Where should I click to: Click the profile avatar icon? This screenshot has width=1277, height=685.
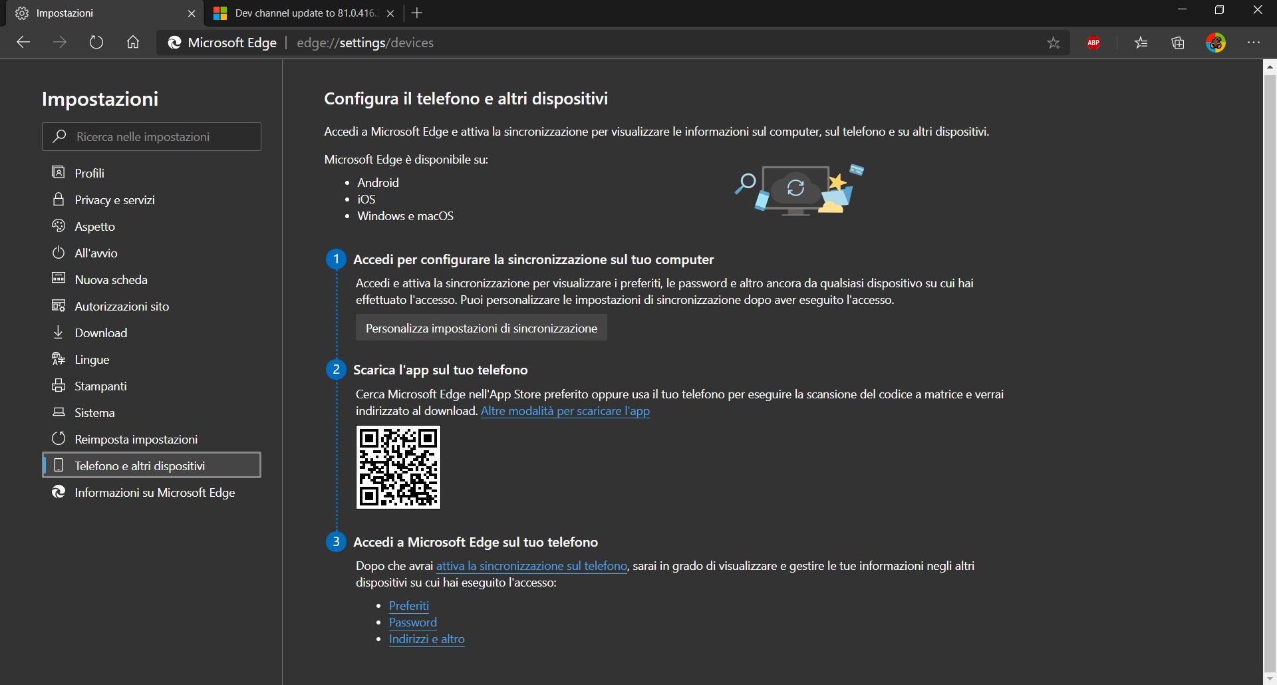1216,43
